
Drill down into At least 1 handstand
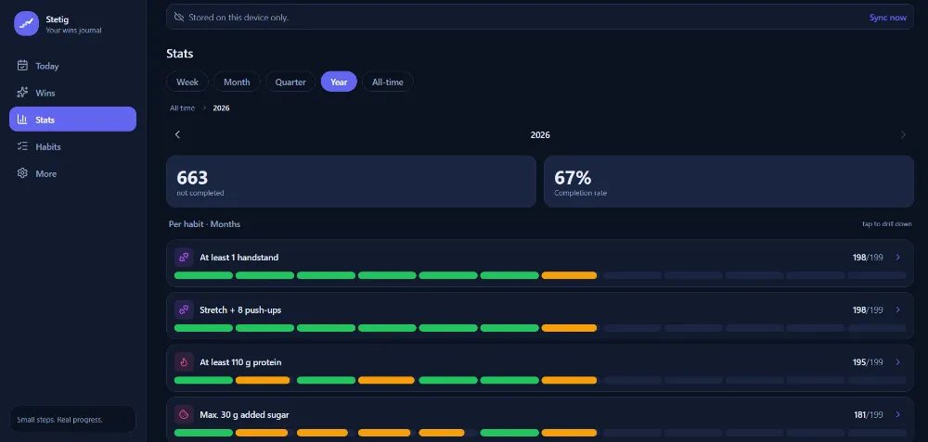pyautogui.click(x=897, y=257)
